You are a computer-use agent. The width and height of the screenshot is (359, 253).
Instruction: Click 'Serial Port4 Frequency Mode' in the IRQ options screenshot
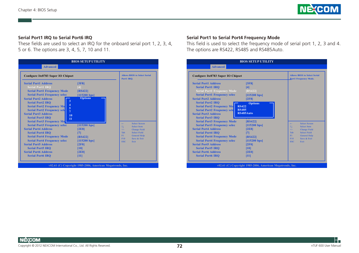tap(48, 136)
